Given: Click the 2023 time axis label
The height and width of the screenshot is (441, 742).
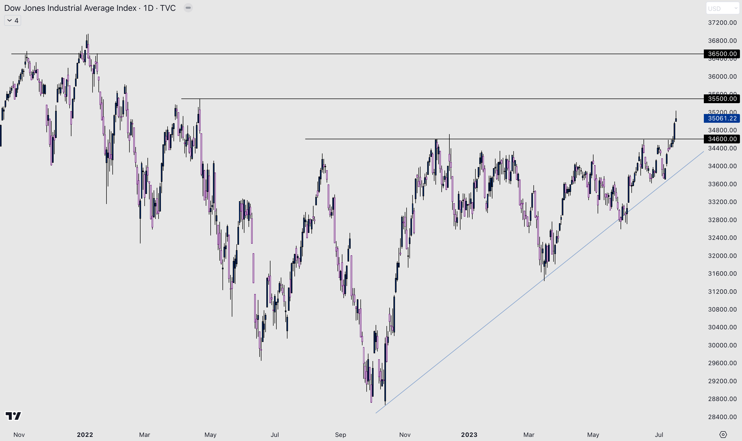Looking at the screenshot, I should (x=469, y=435).
